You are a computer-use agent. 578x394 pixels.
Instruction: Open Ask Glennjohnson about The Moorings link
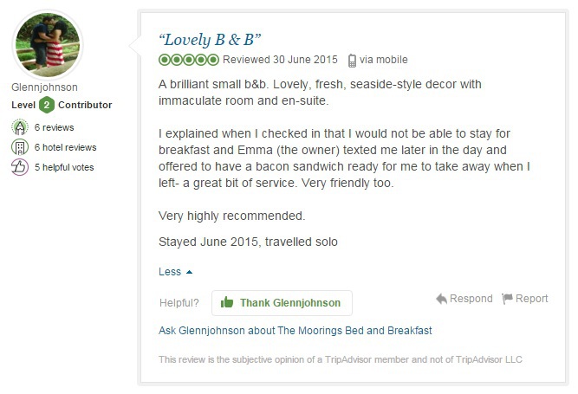[295, 331]
